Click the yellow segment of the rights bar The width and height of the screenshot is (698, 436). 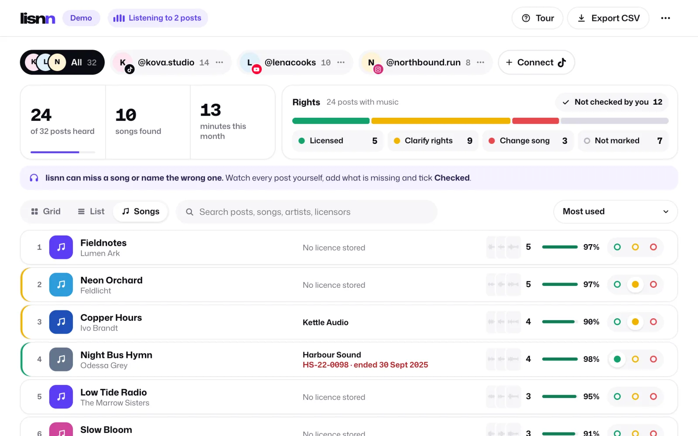[441, 121]
